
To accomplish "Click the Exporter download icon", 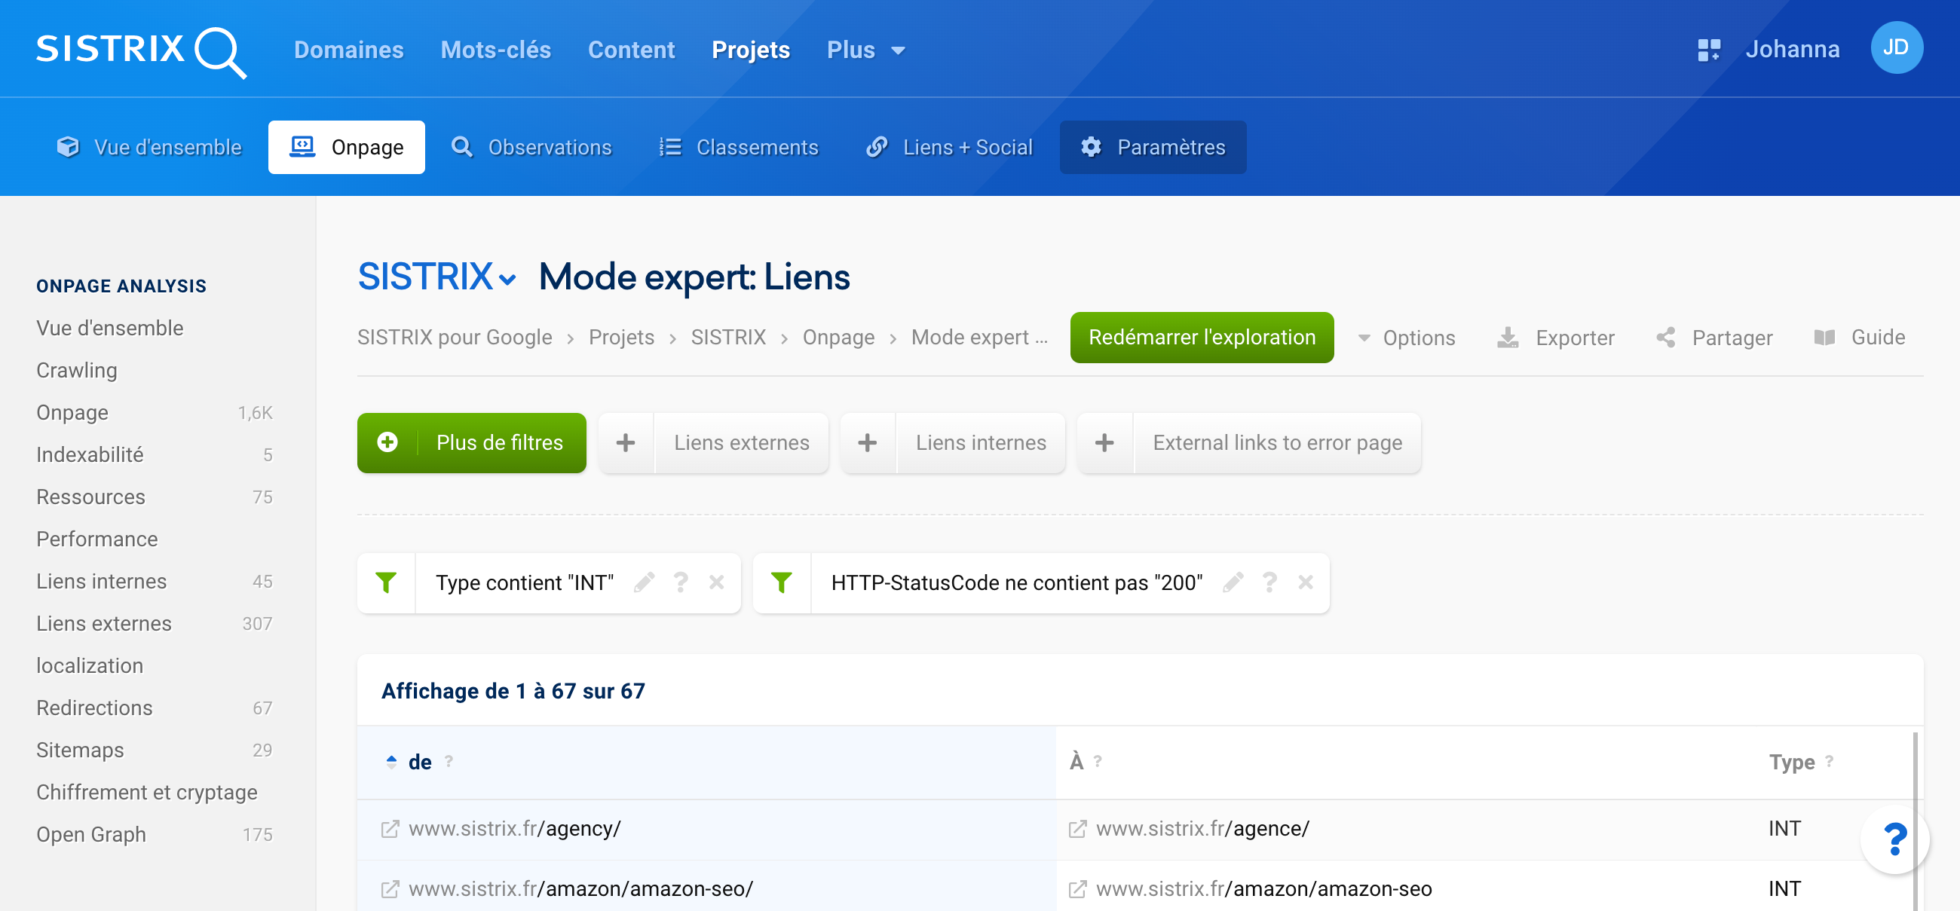I will (x=1507, y=338).
